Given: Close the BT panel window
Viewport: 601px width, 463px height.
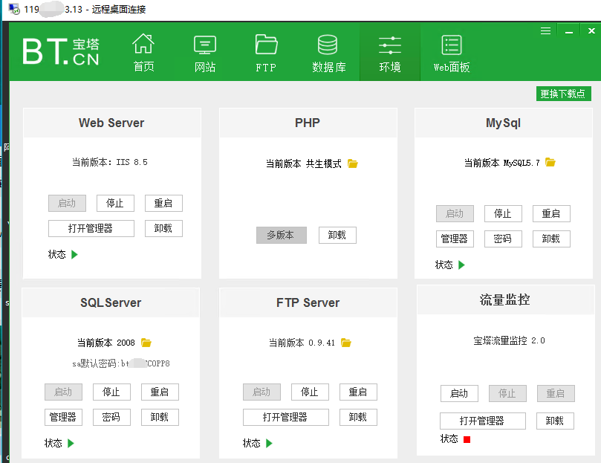Looking at the screenshot, I should (591, 31).
